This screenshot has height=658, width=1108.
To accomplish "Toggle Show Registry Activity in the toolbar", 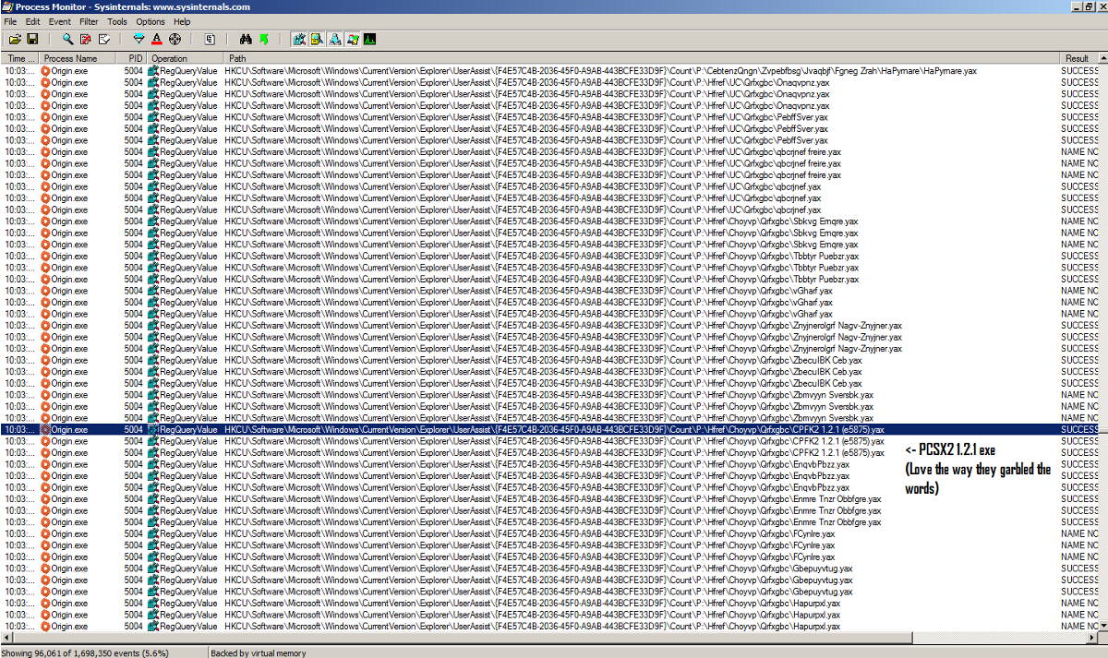I will coord(299,39).
